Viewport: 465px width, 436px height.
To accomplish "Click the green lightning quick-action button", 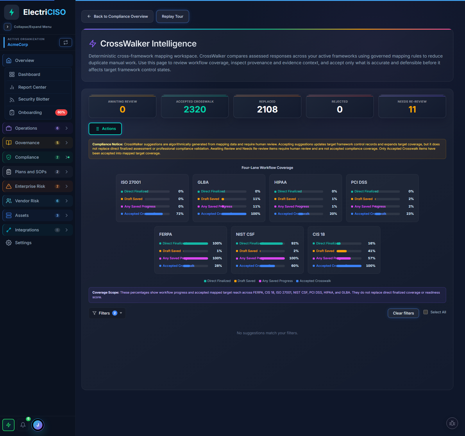I will (x=8, y=425).
